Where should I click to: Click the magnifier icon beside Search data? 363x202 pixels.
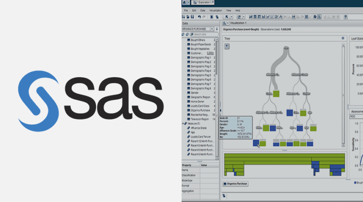coord(191,35)
